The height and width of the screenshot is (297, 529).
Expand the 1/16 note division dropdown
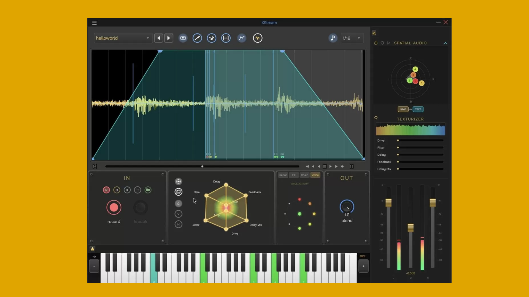click(352, 38)
